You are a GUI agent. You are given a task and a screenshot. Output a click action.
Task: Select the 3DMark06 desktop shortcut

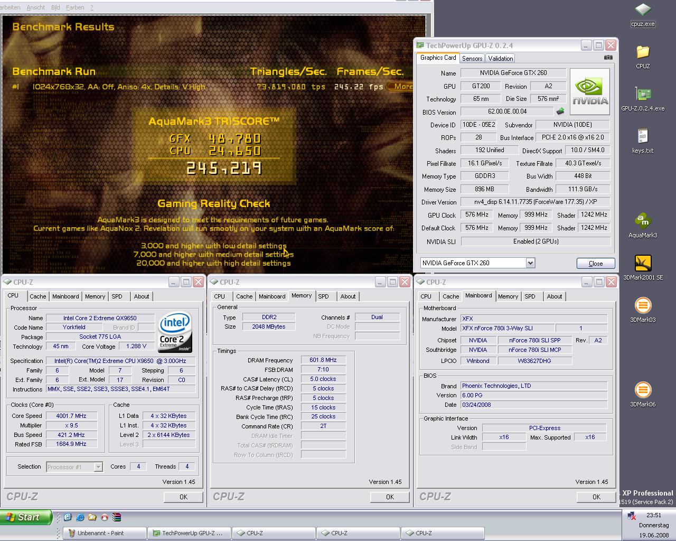(643, 395)
